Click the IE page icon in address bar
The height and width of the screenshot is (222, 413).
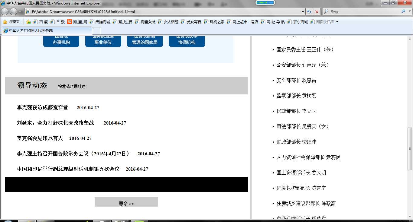point(28,12)
